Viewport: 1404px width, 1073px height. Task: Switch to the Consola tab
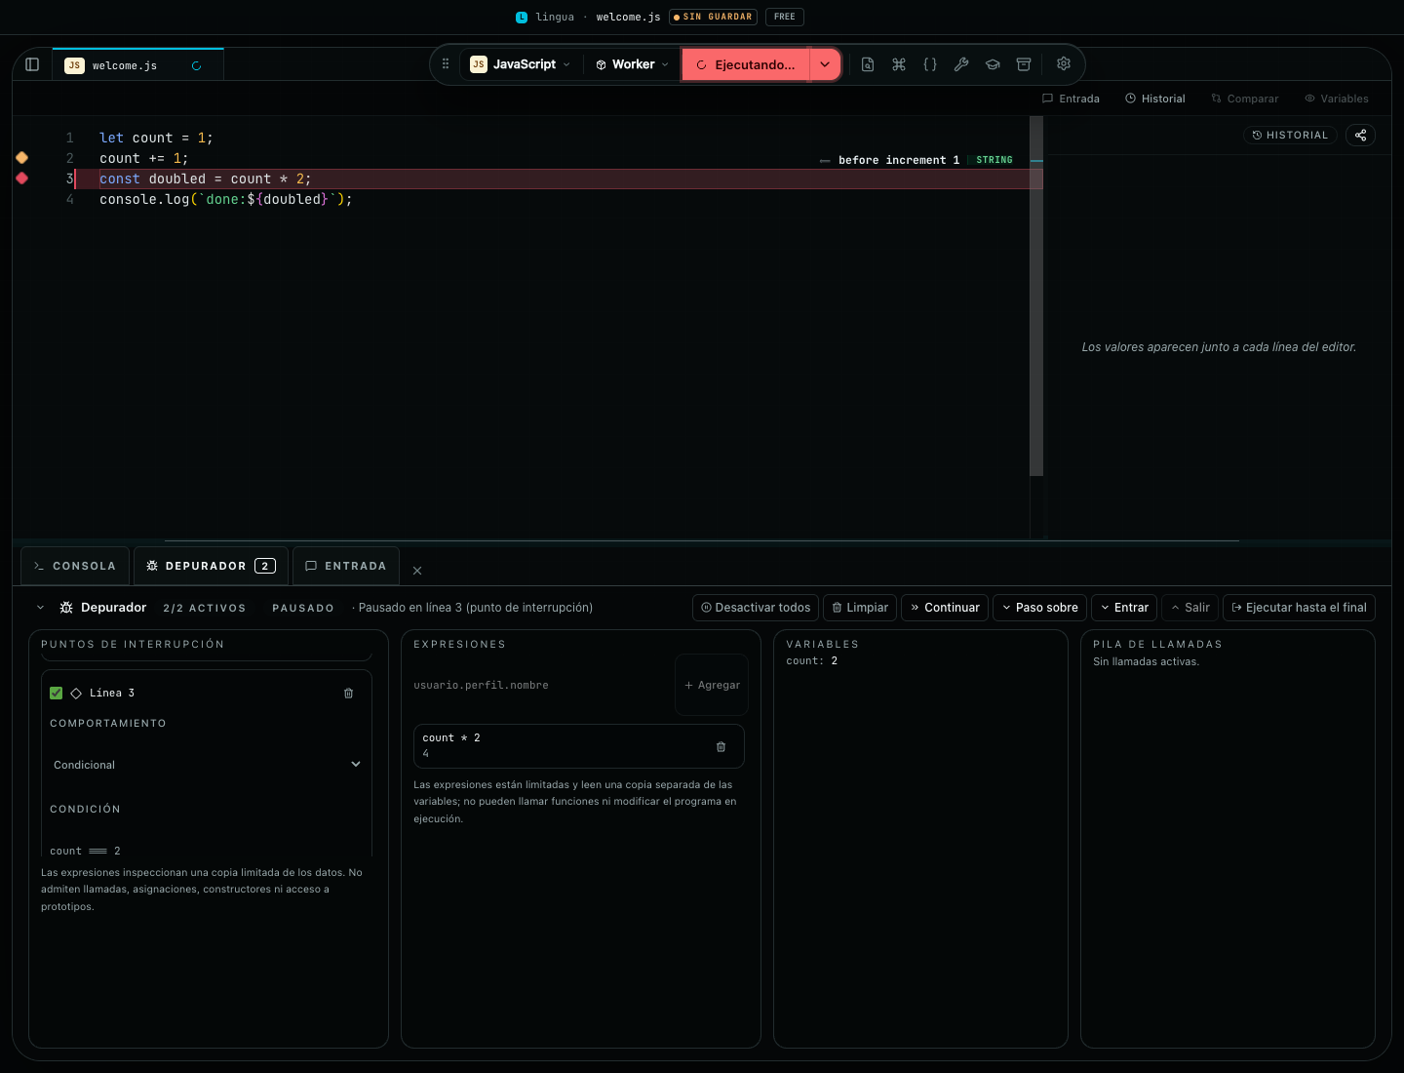click(x=75, y=566)
